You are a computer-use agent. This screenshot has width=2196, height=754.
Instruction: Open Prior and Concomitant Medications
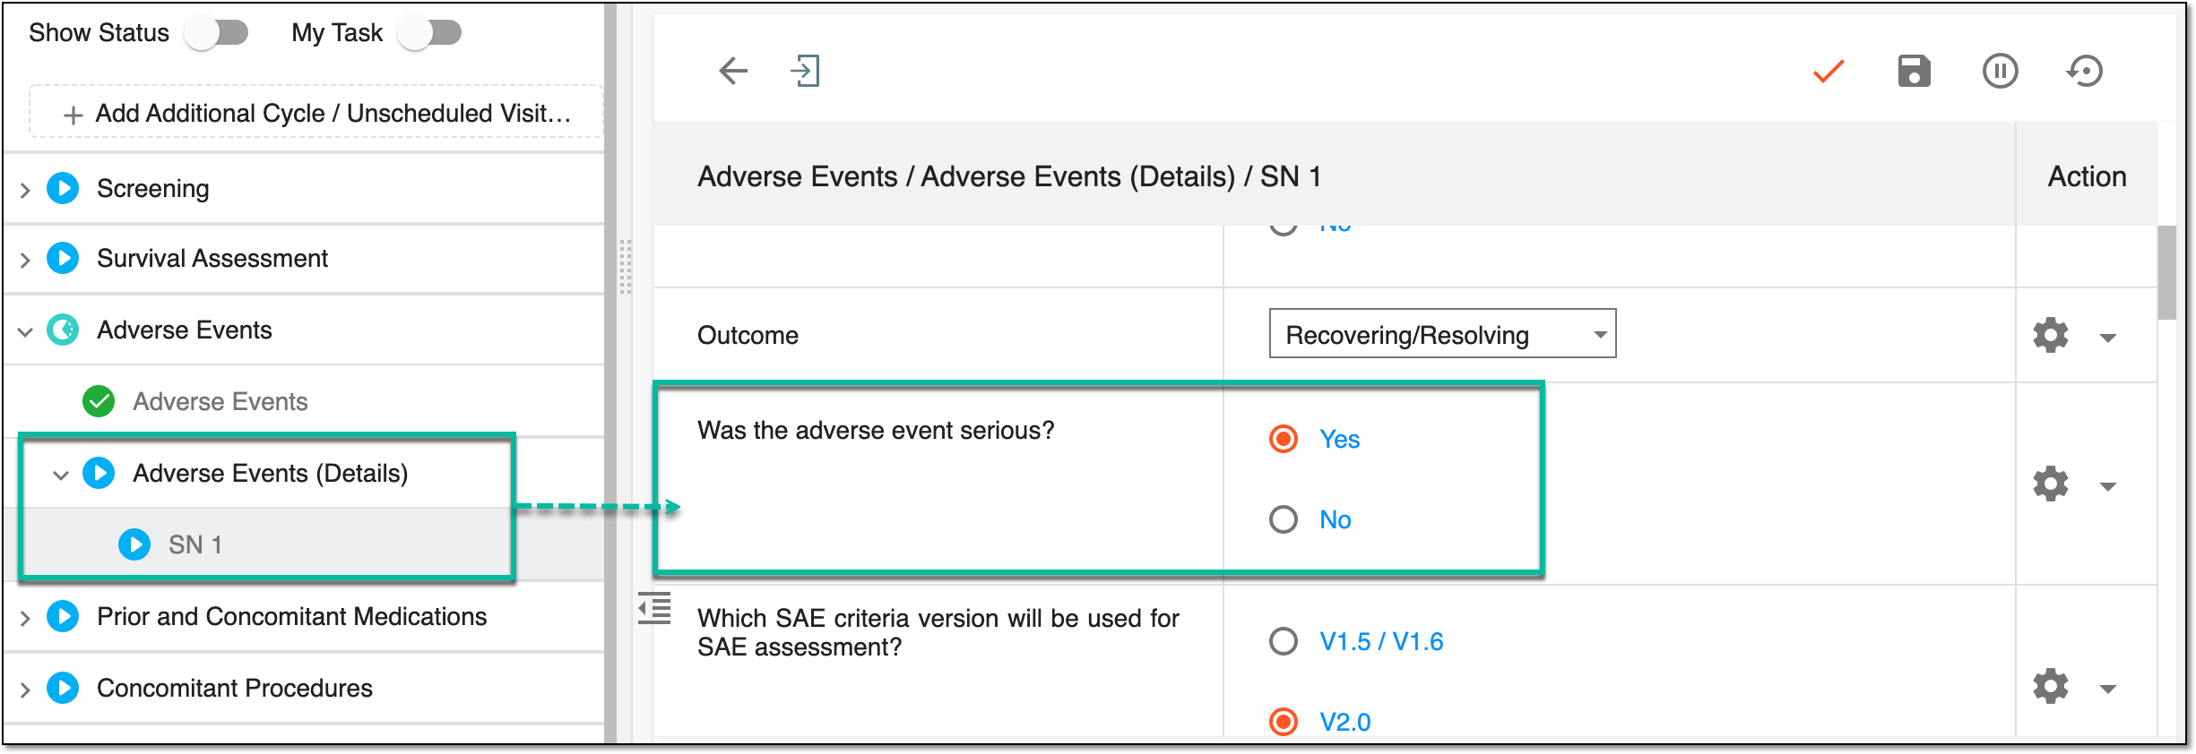292,616
